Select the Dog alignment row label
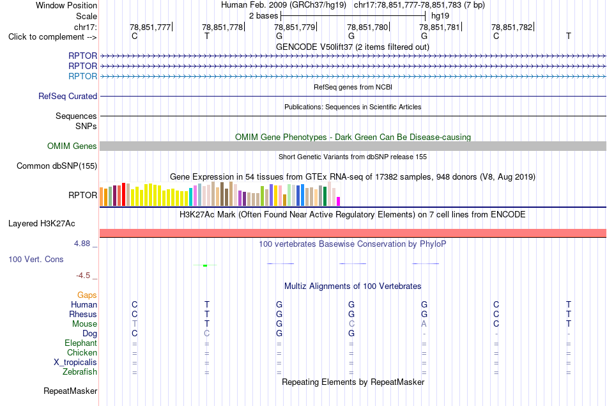 tap(89, 334)
